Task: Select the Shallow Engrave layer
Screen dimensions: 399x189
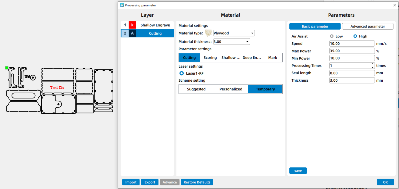Action: (x=155, y=25)
